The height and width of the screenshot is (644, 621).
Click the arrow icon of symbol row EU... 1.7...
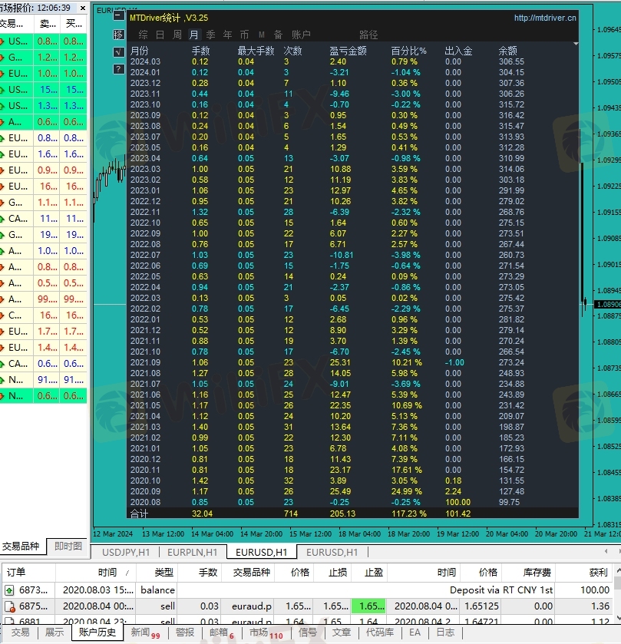2,331
